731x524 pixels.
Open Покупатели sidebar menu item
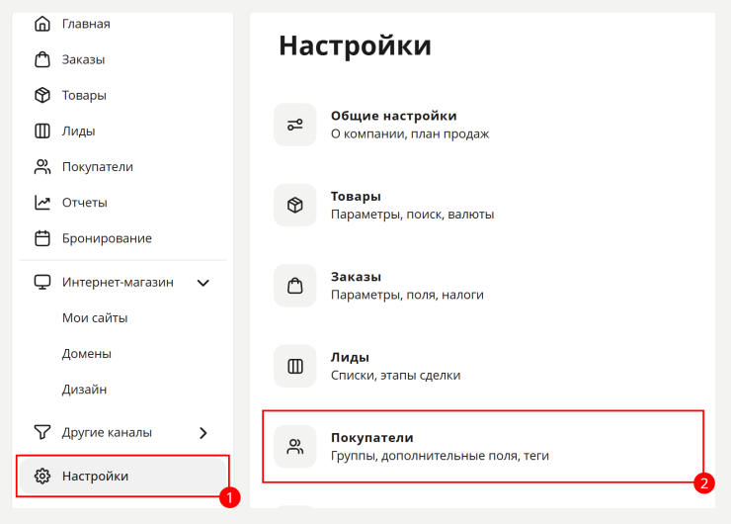coord(98,167)
